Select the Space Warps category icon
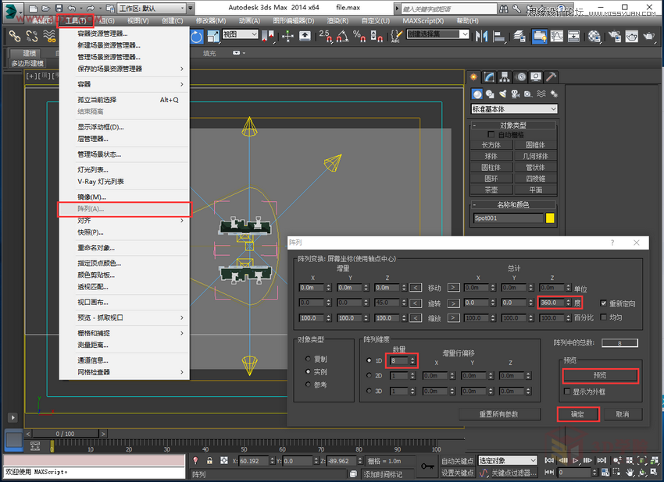The width and height of the screenshot is (664, 482). [540, 94]
